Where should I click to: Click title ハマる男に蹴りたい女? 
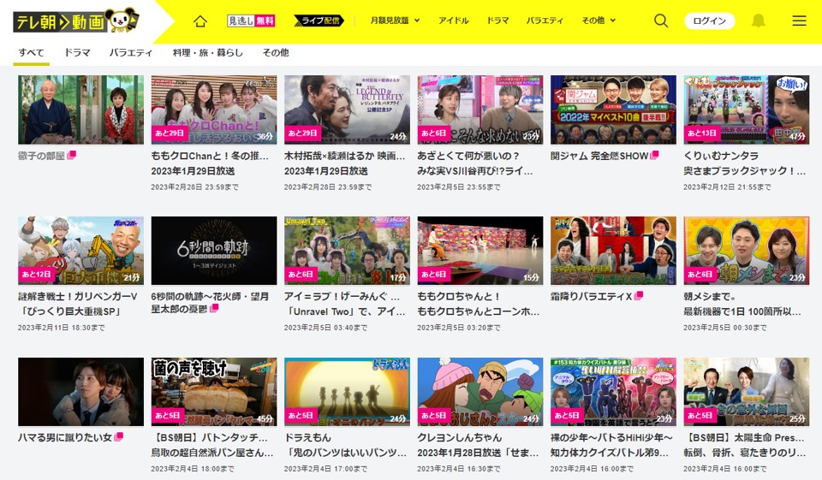coord(66,437)
